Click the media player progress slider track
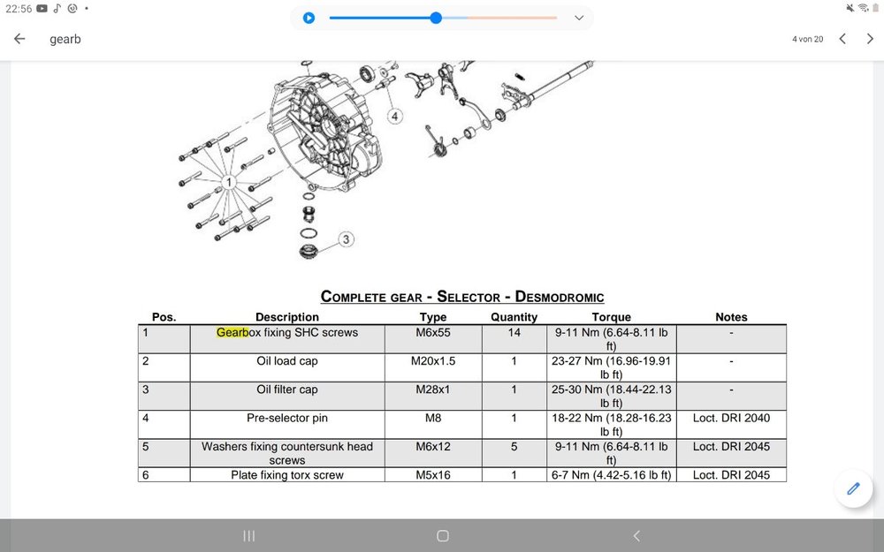The width and height of the screenshot is (884, 552). pos(442,18)
